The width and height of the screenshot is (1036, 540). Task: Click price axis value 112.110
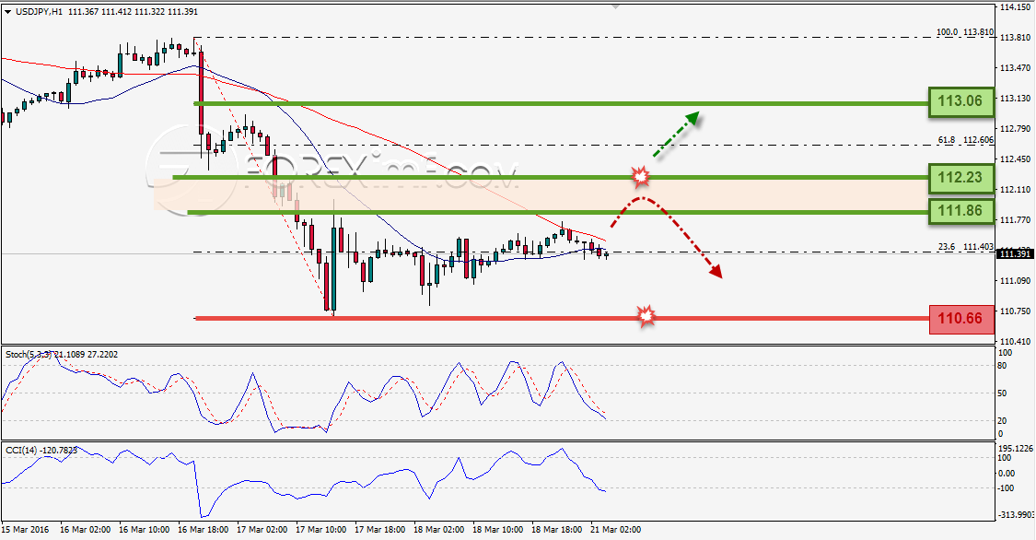1016,190
